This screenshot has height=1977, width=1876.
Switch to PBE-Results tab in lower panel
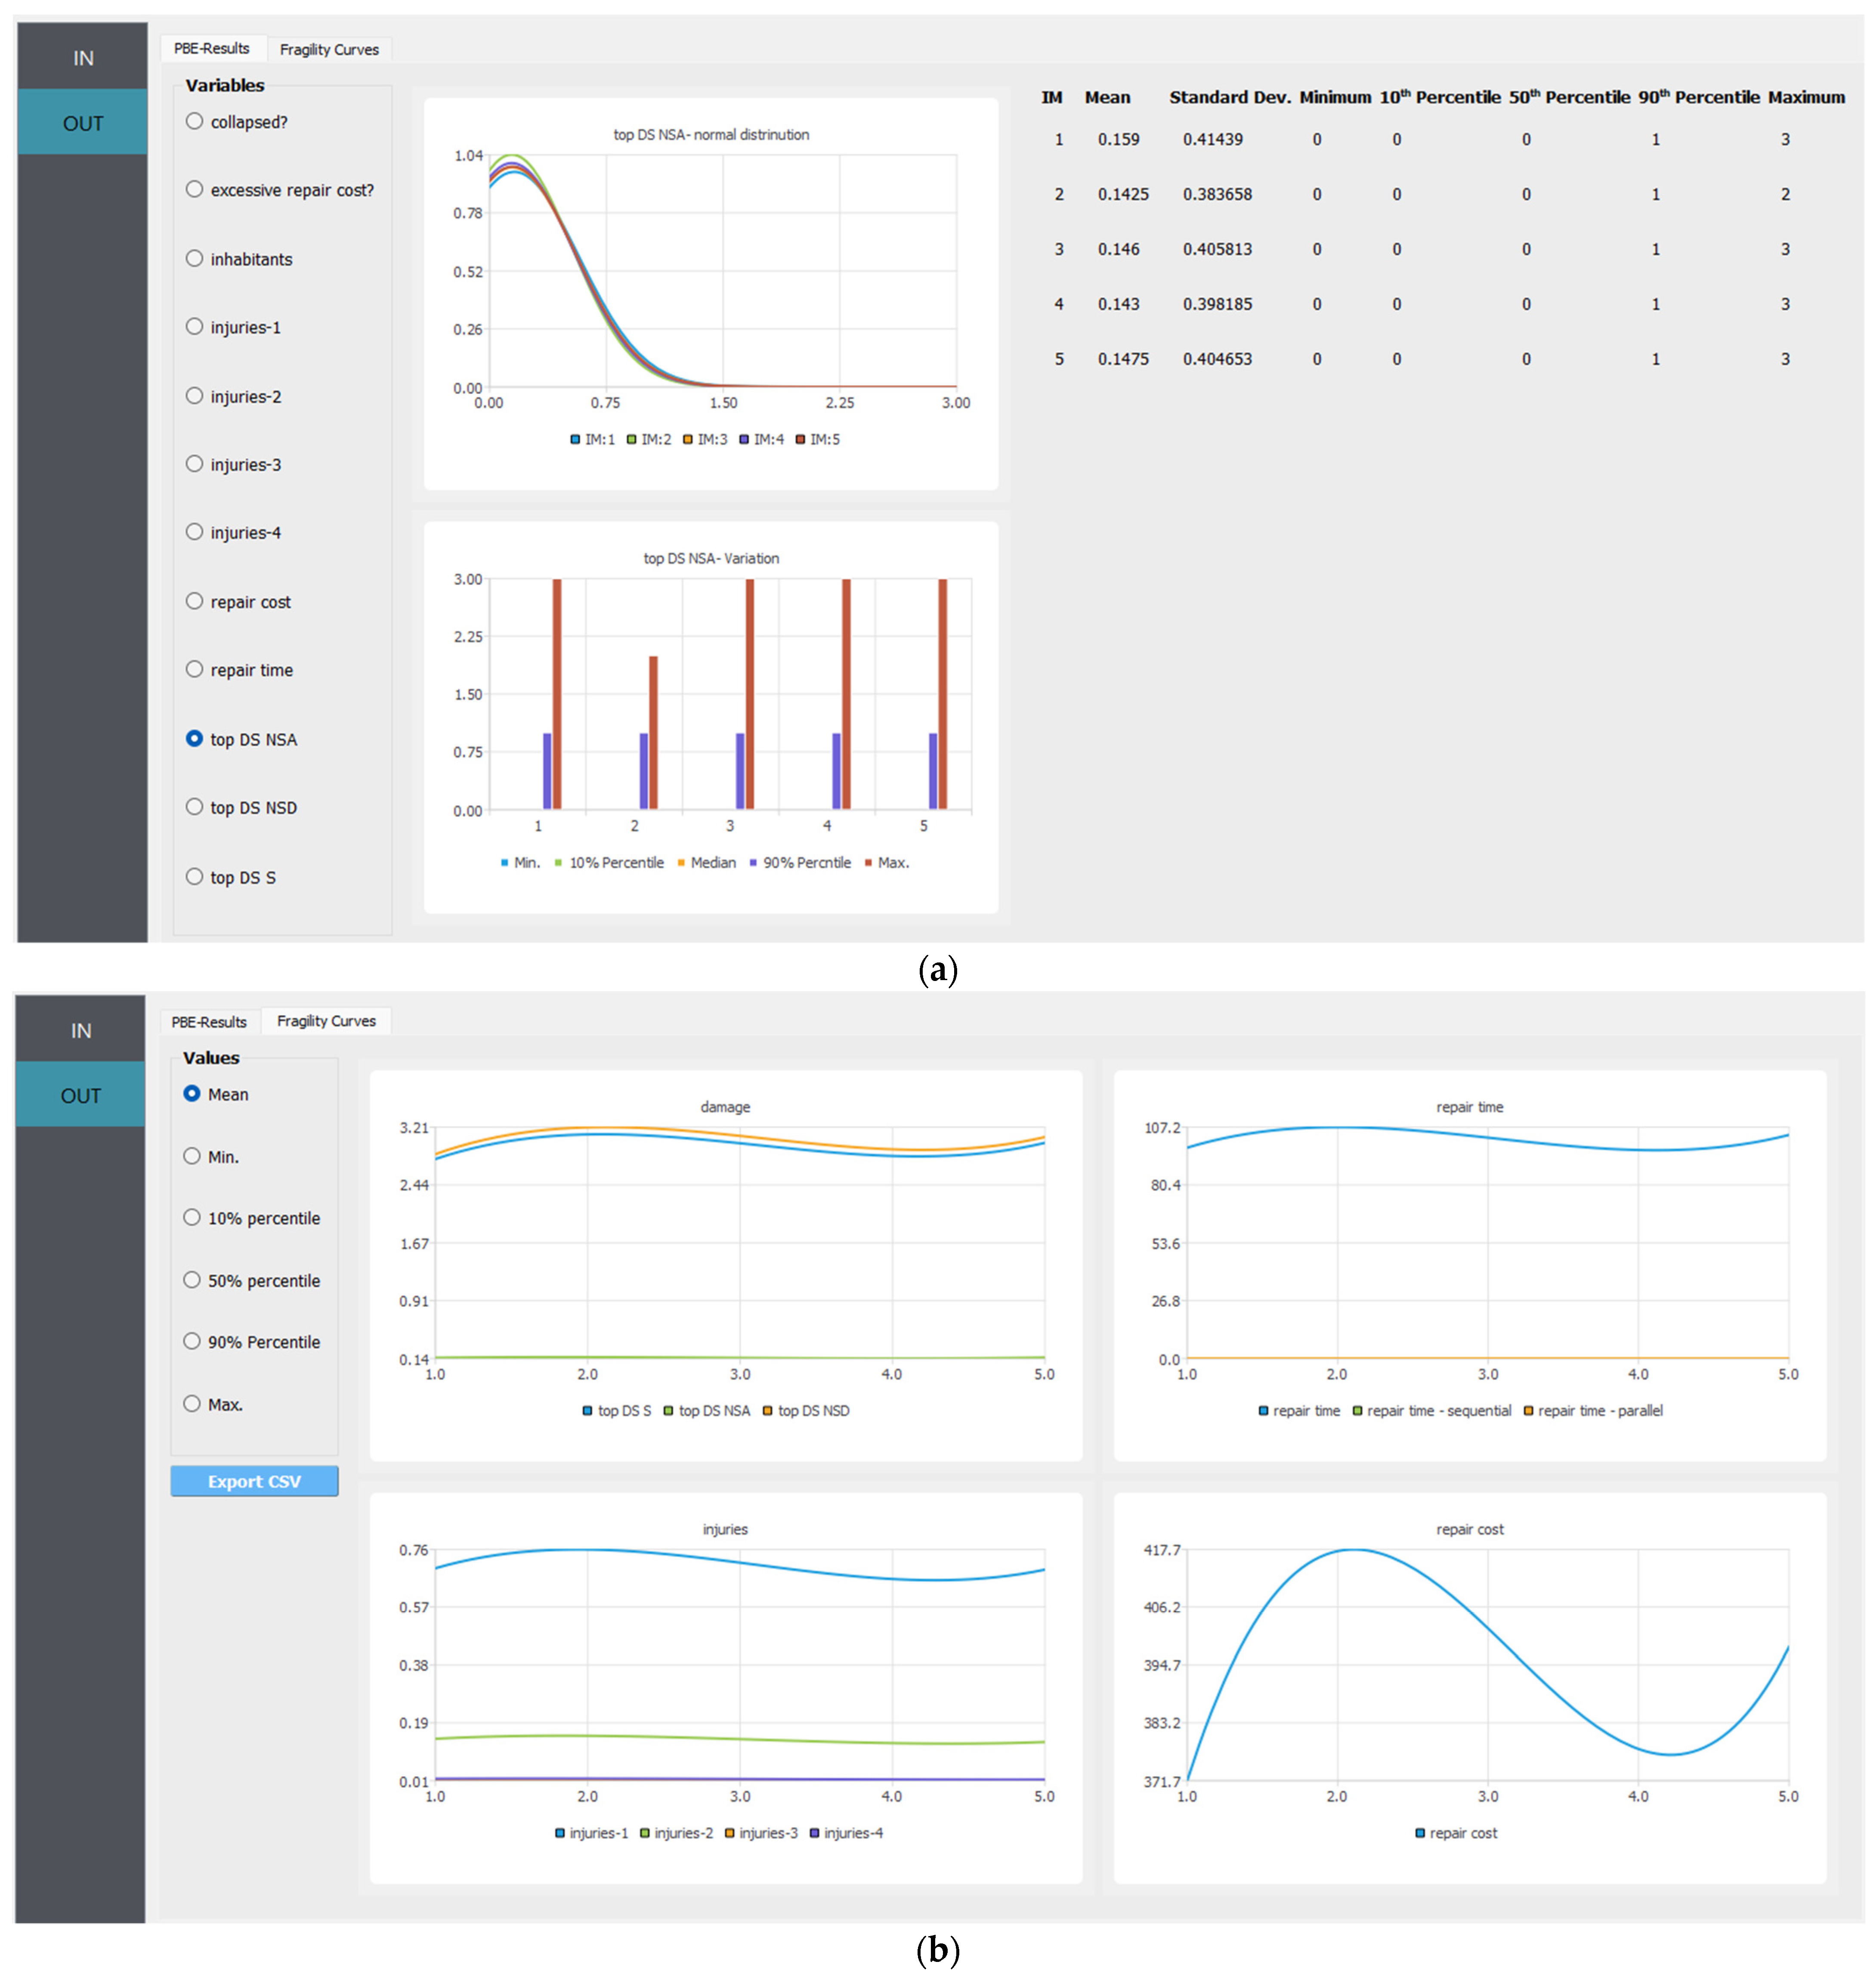(x=209, y=1022)
